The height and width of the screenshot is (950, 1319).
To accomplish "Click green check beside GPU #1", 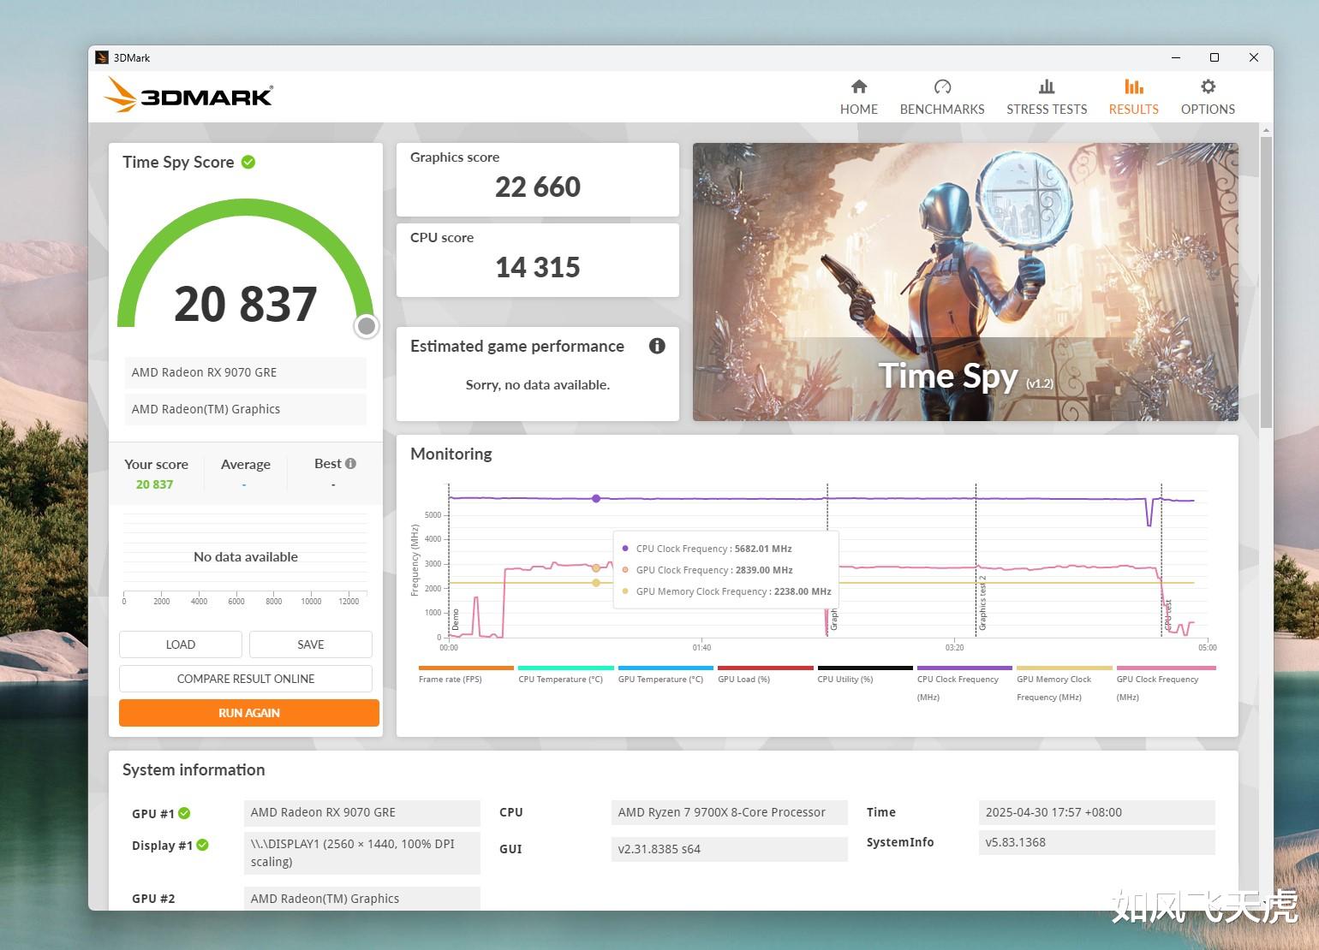I will 184,813.
